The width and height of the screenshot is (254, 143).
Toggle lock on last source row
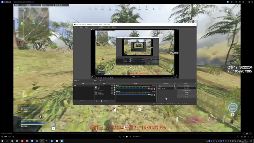[x=114, y=94]
